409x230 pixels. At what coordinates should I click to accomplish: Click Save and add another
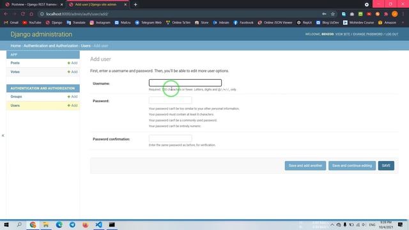click(x=305, y=165)
